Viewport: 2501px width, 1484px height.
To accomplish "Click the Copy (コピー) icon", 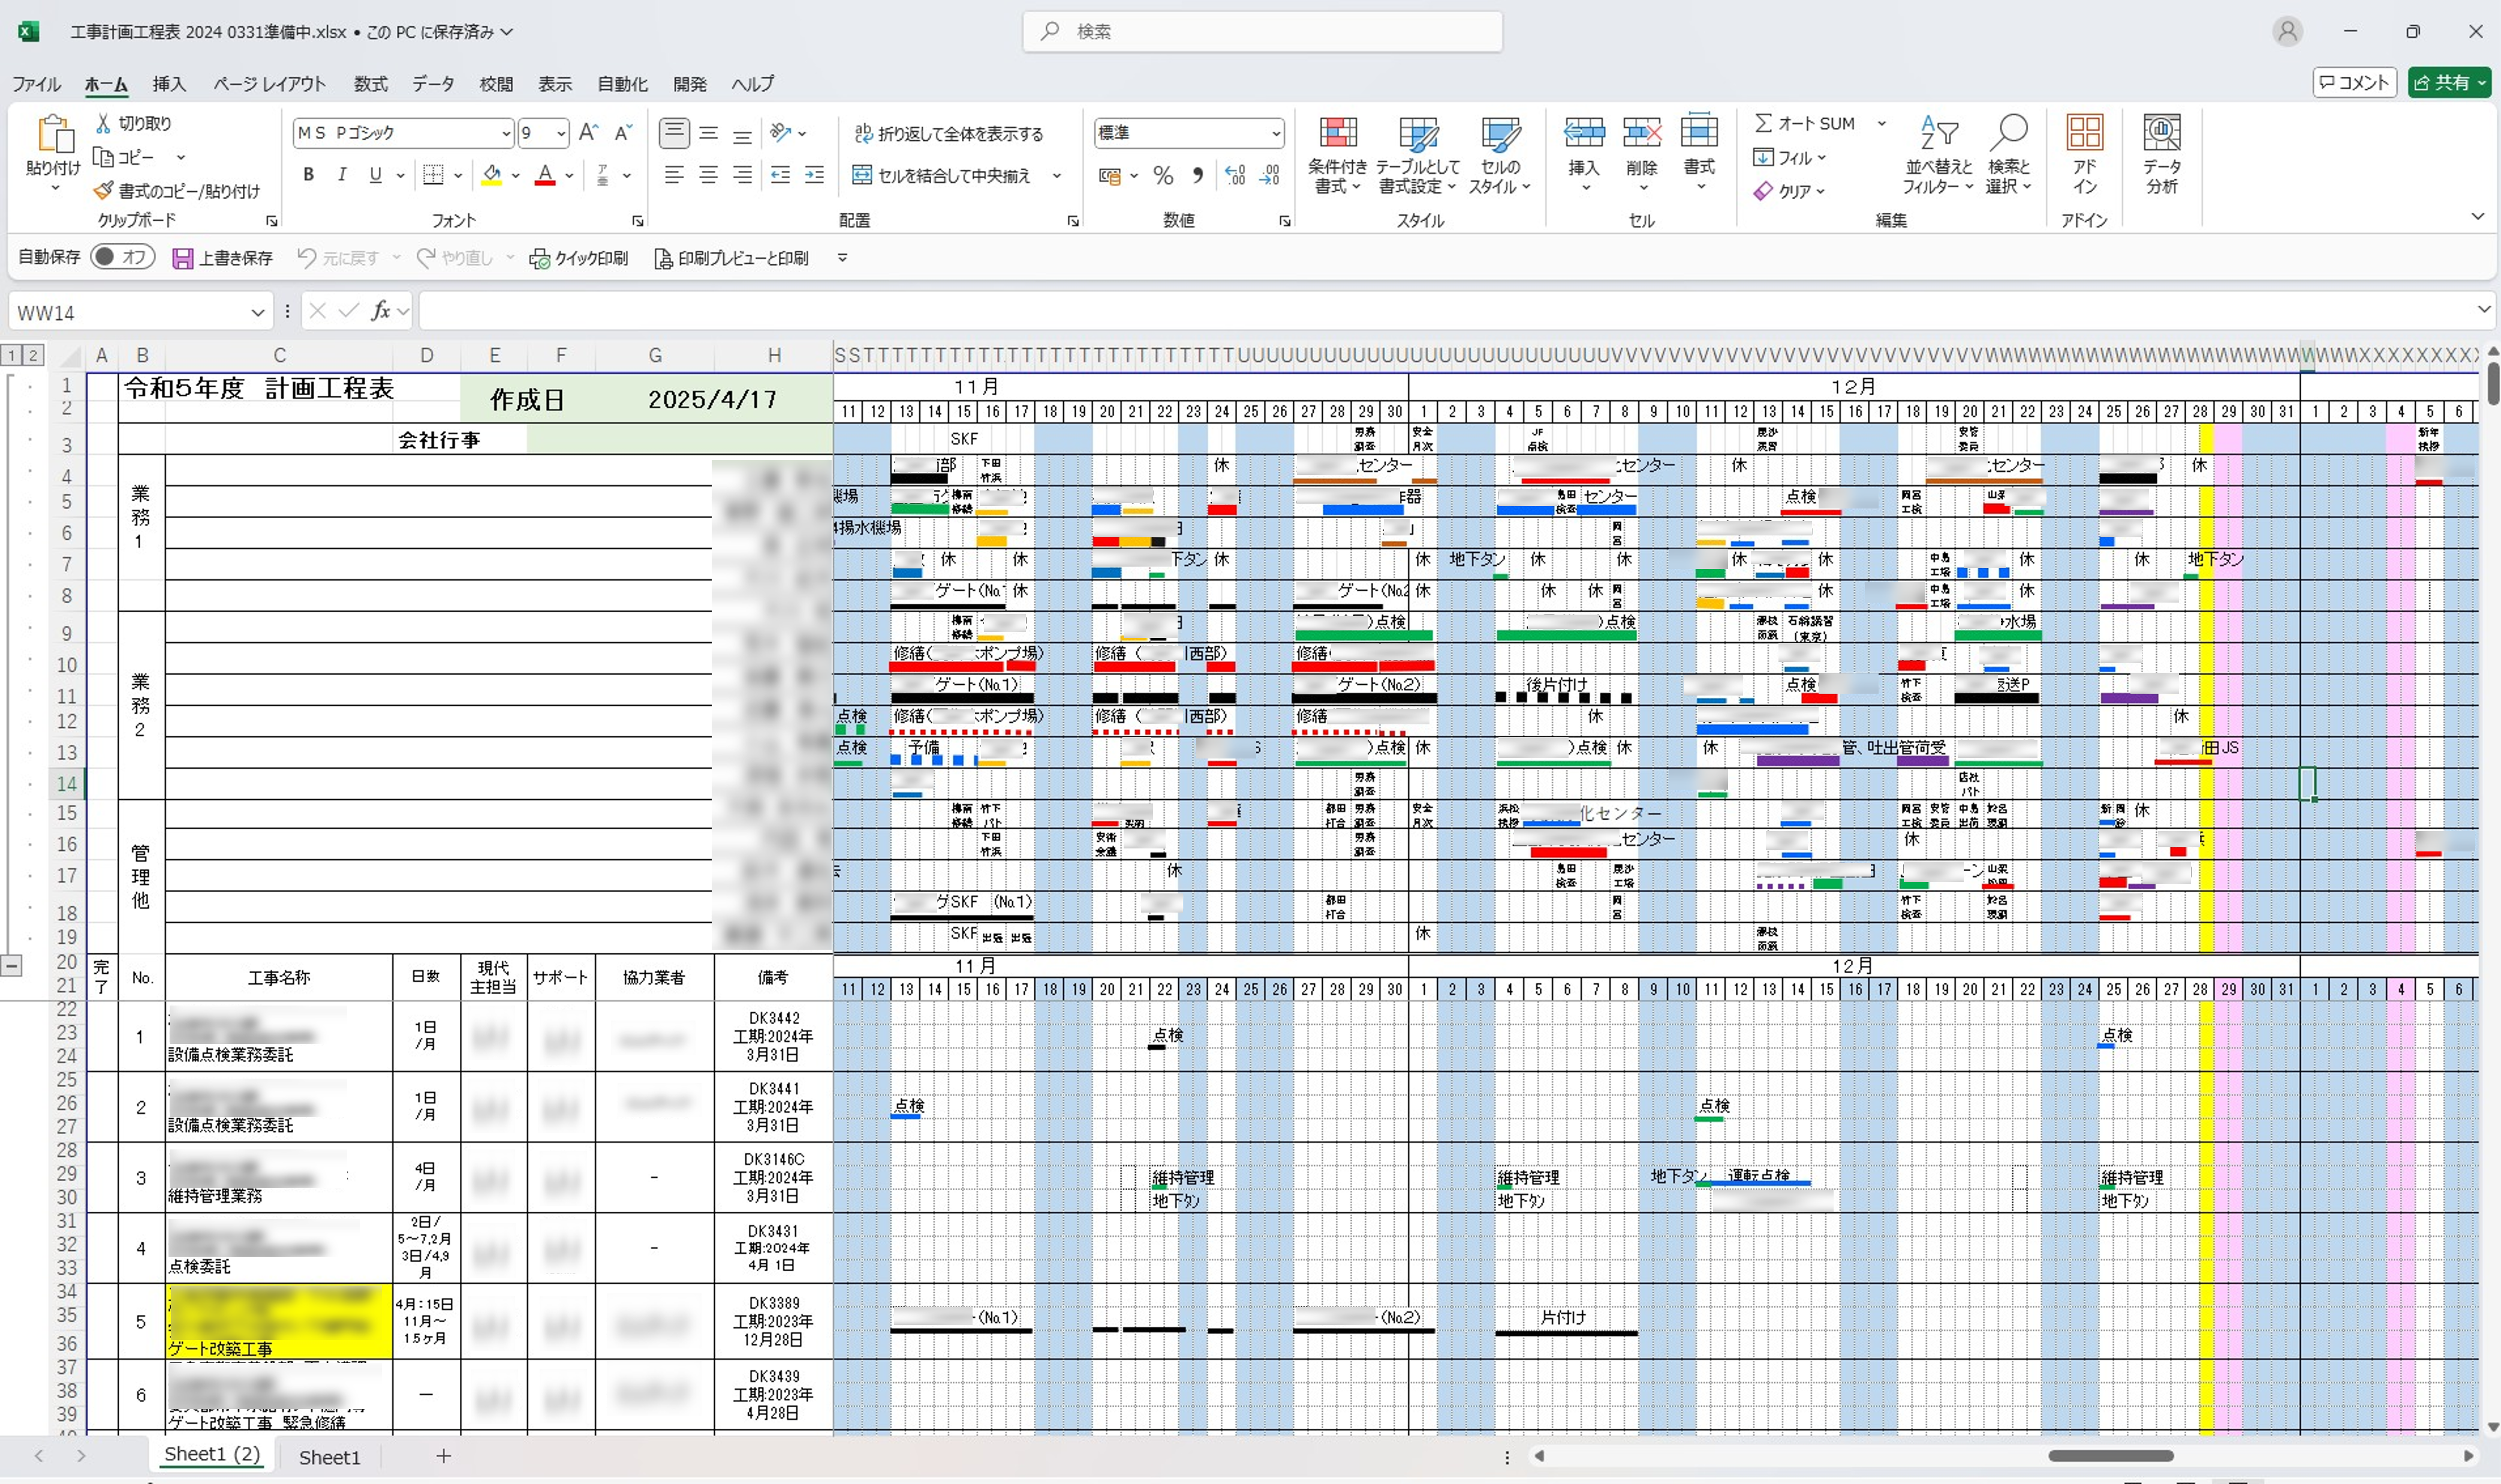I will (103, 157).
